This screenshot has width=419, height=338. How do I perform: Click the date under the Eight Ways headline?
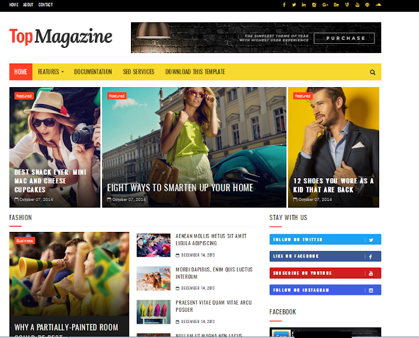pyautogui.click(x=126, y=200)
